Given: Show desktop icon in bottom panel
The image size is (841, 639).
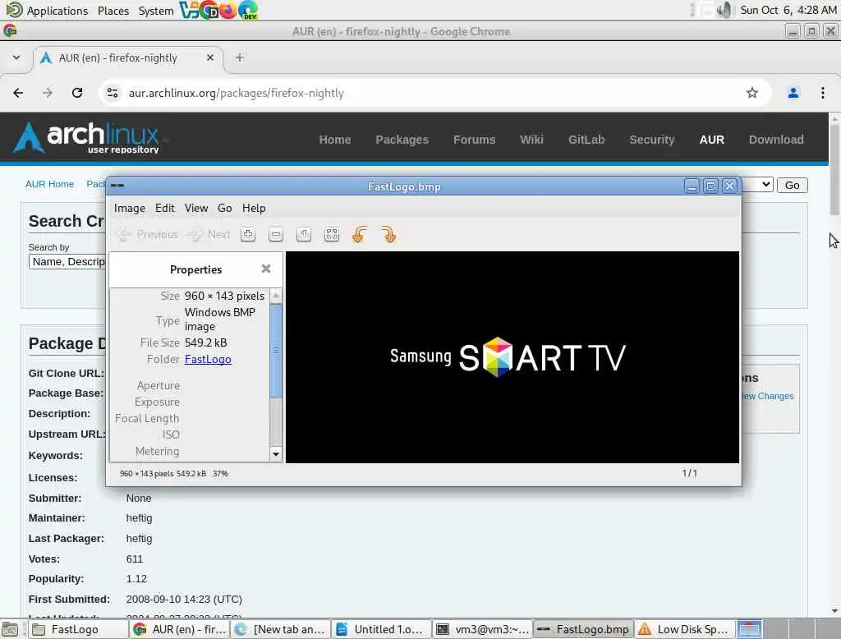Looking at the screenshot, I should 10,629.
